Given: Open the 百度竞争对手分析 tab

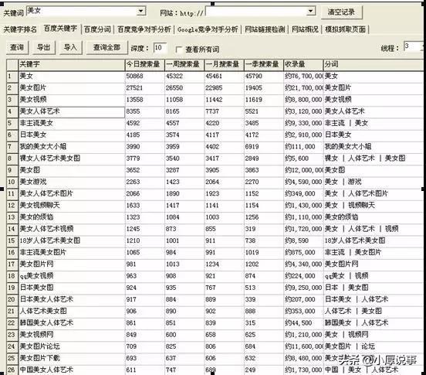Looking at the screenshot, I should (x=144, y=29).
